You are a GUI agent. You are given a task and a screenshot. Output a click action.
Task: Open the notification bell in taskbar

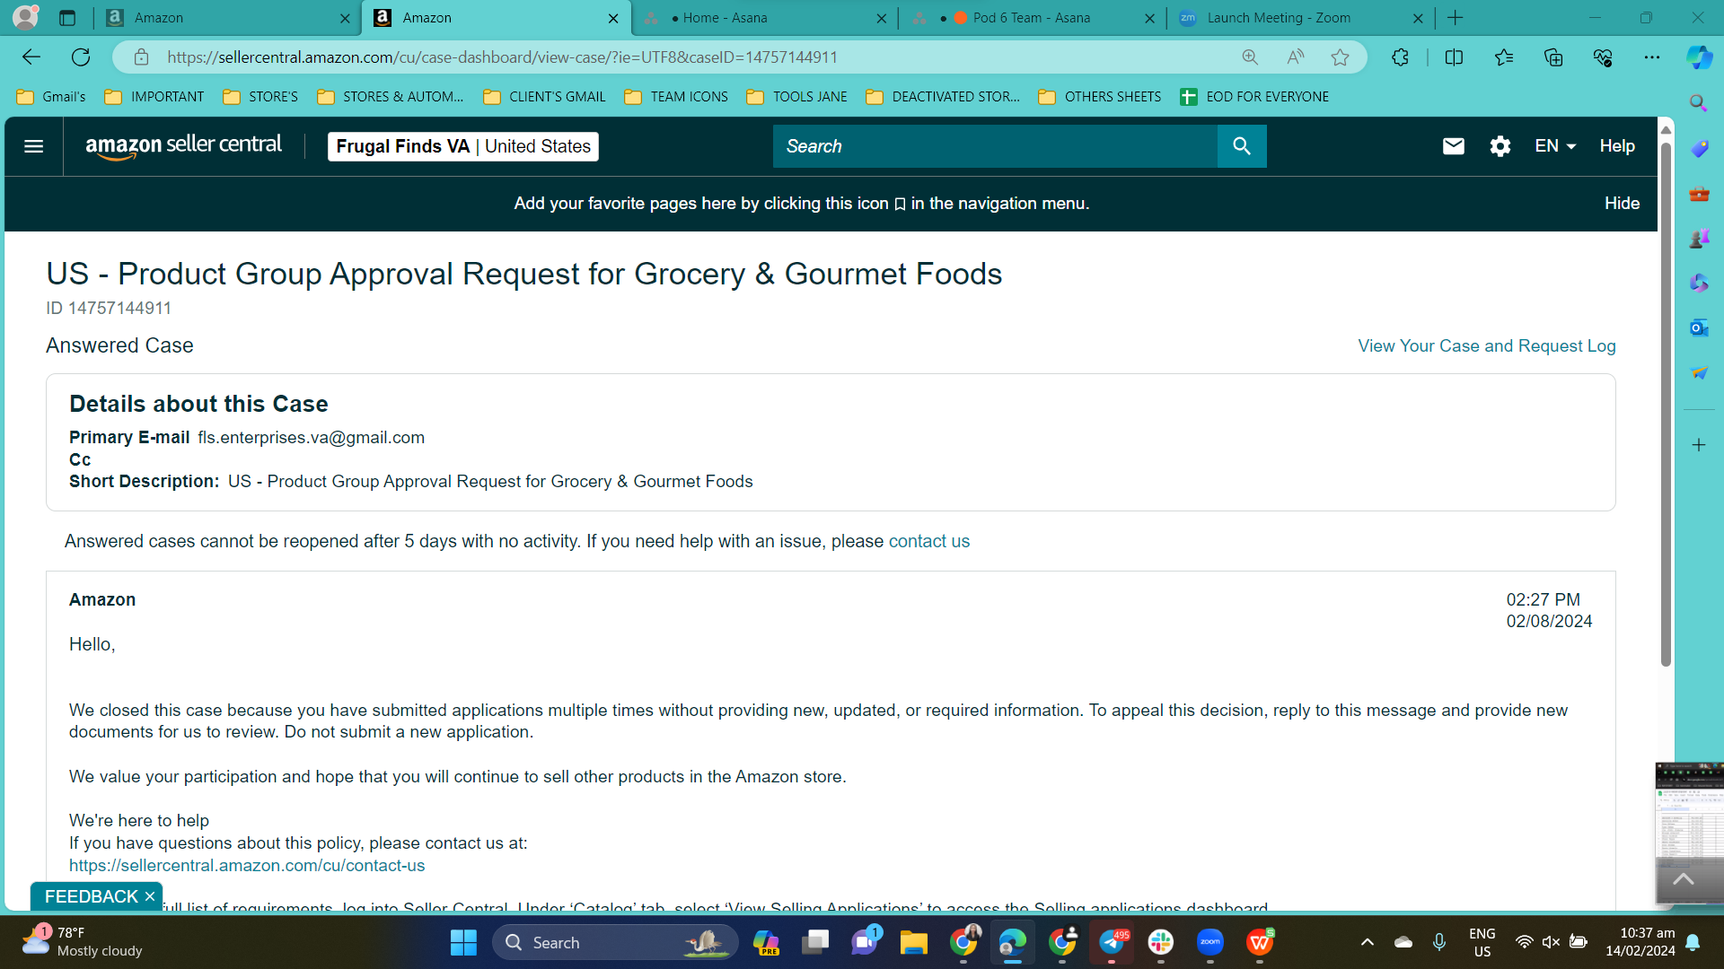(x=1693, y=942)
